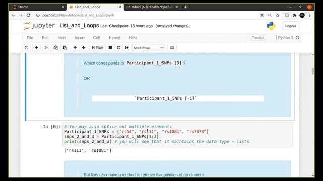Image resolution: width=323 pixels, height=181 pixels.
Task: Click the Jupyter logo
Action: click(x=39, y=26)
